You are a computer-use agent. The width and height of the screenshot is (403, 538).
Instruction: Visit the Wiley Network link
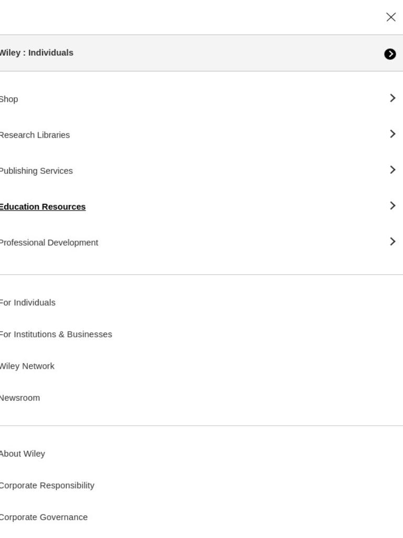(27, 366)
